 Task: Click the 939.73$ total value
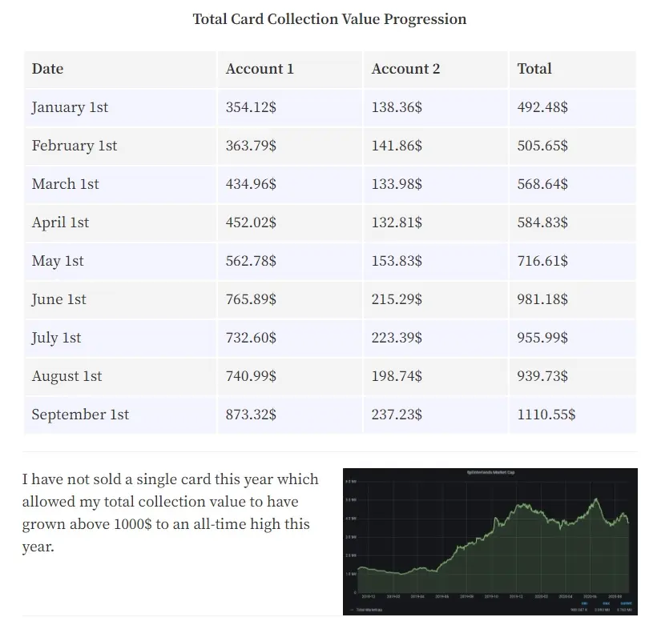coord(542,376)
